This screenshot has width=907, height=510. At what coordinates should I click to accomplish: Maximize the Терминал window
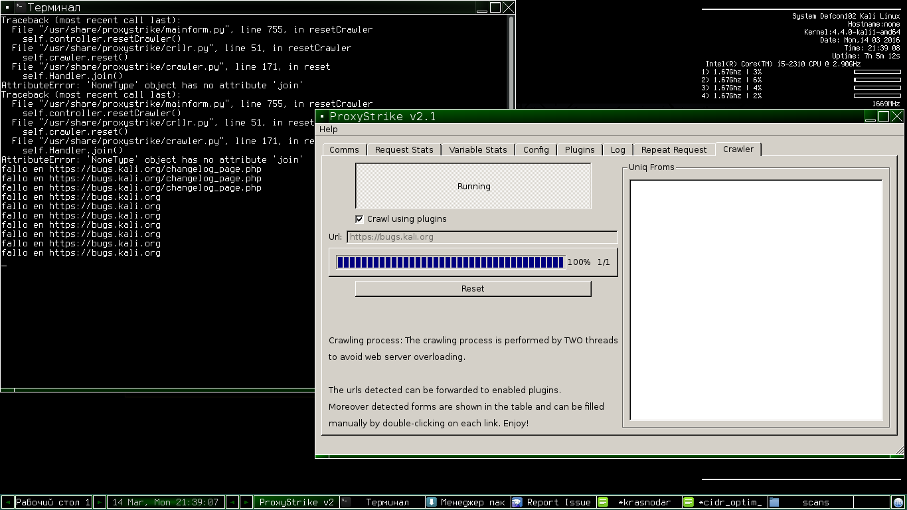495,8
